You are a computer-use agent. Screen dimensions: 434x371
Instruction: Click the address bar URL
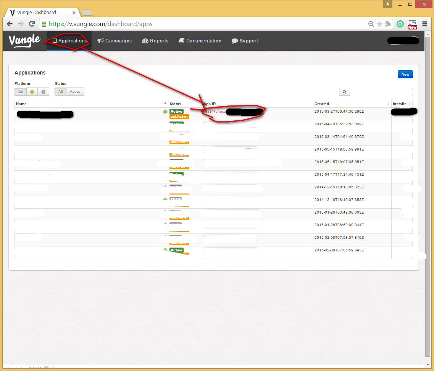[x=101, y=24]
